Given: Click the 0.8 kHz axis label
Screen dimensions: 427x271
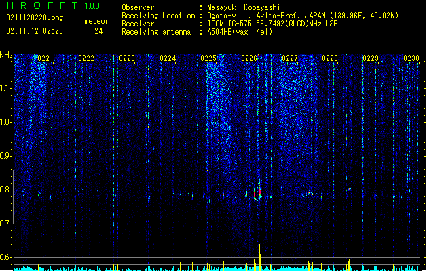Looking at the screenshot, I should pos(5,190).
